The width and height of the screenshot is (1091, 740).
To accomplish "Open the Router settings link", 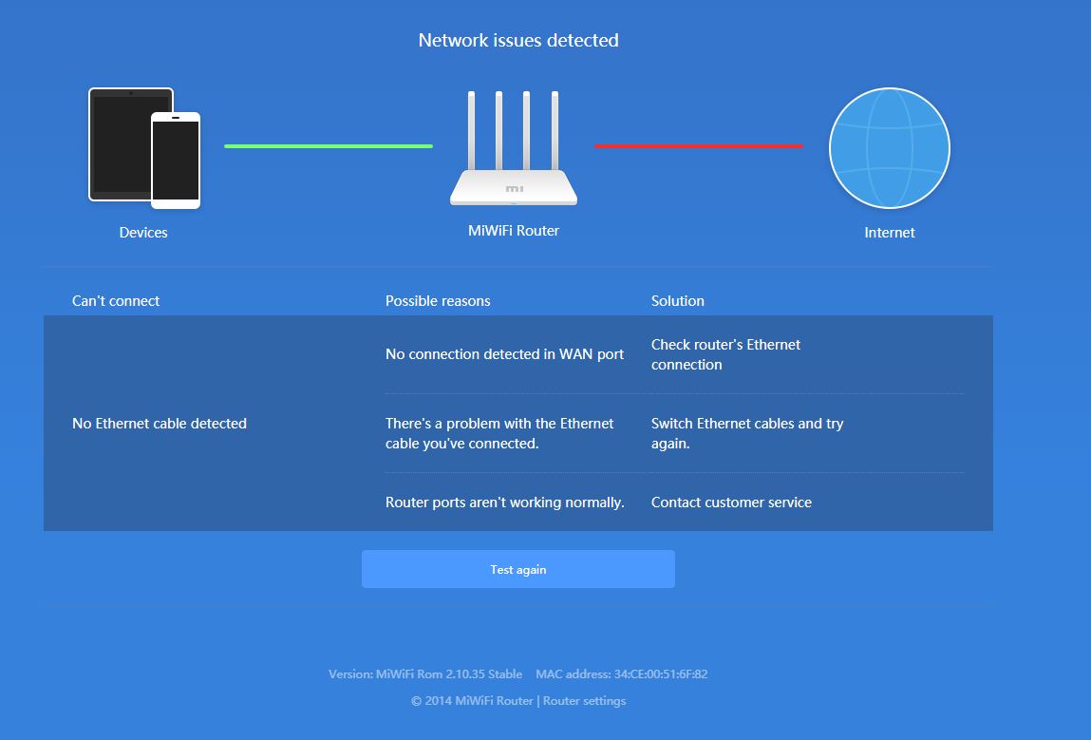I will [584, 700].
